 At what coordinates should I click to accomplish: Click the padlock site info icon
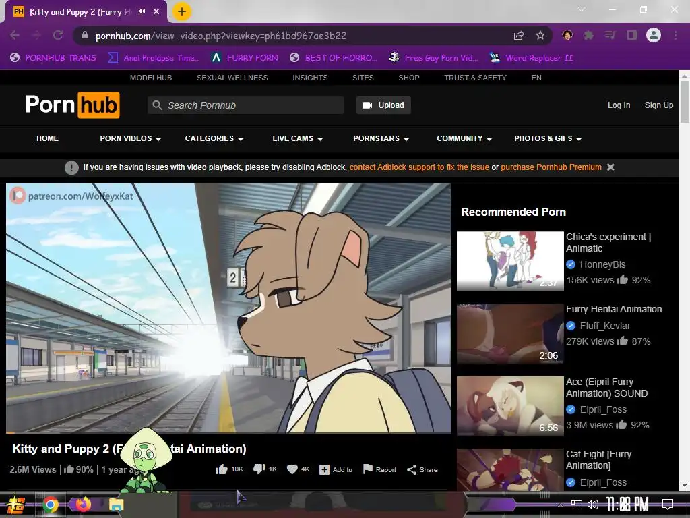point(86,36)
